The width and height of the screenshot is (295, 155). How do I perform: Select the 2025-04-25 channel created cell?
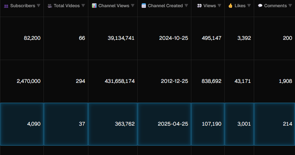(x=165, y=124)
